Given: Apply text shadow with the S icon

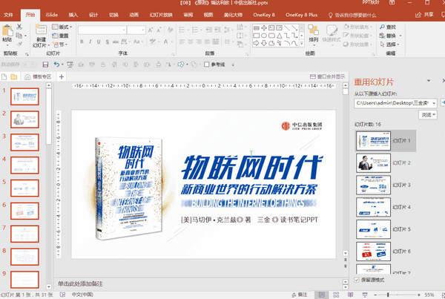Looking at the screenshot, I should pos(108,42).
